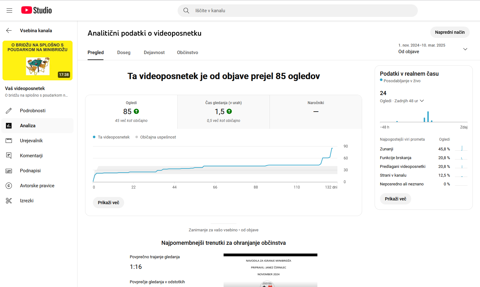Switch to the Doseg tab

click(124, 53)
